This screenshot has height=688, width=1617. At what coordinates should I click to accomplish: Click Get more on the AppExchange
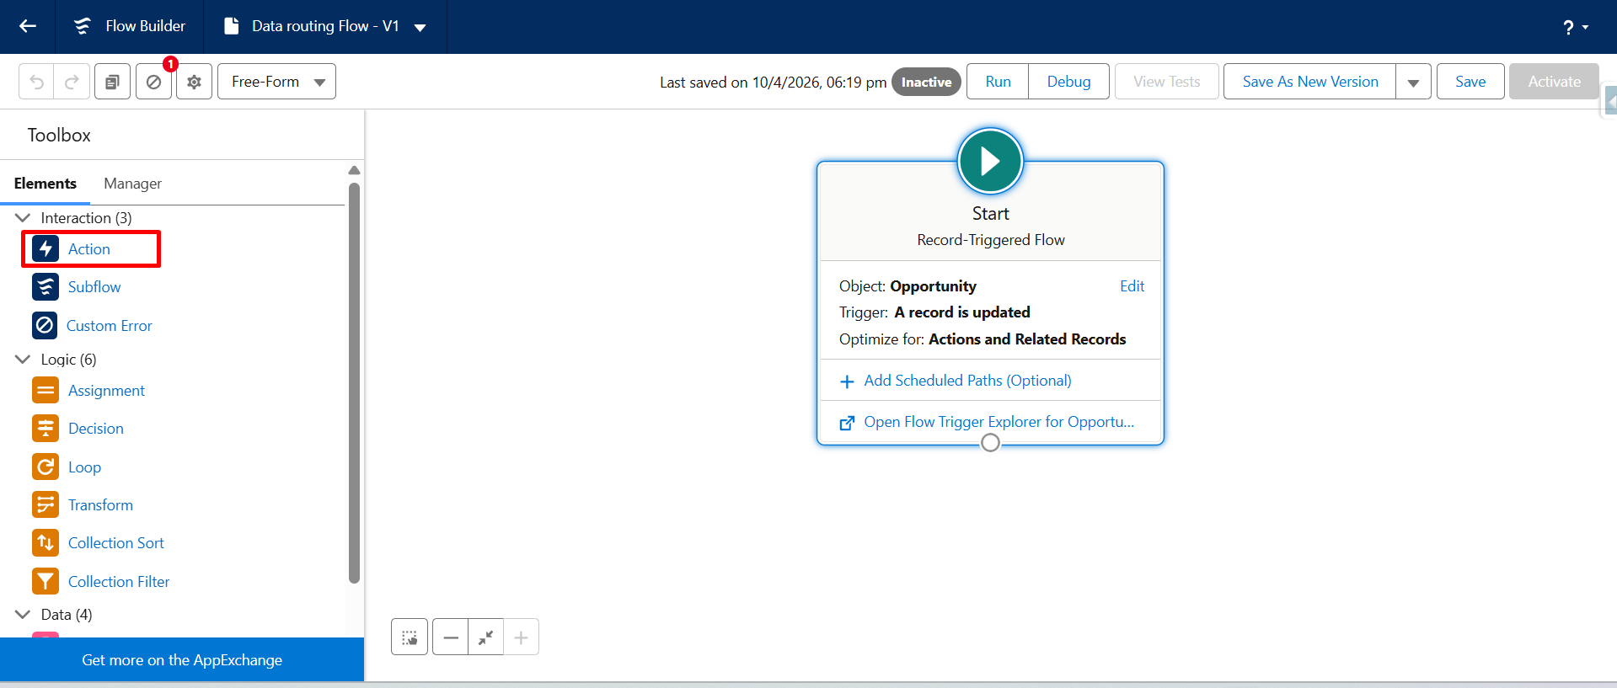click(182, 660)
